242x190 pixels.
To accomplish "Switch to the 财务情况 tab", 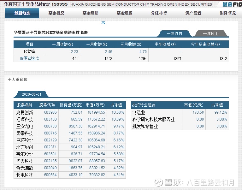I will click(228, 13).
